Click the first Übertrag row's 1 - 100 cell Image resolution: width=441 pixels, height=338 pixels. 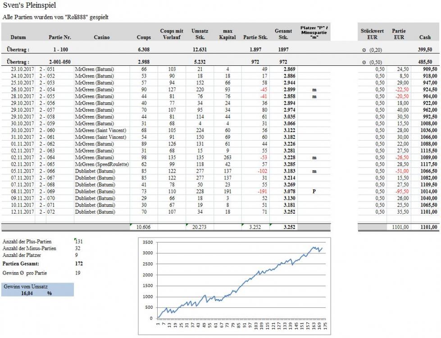pos(59,49)
